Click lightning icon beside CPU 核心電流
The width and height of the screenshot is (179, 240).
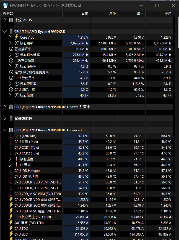[11, 217]
